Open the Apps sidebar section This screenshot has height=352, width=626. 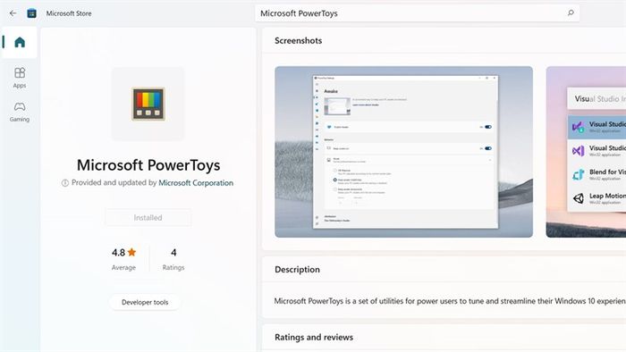[x=20, y=78]
